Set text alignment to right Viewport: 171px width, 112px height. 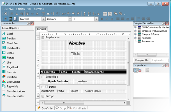click(x=128, y=19)
